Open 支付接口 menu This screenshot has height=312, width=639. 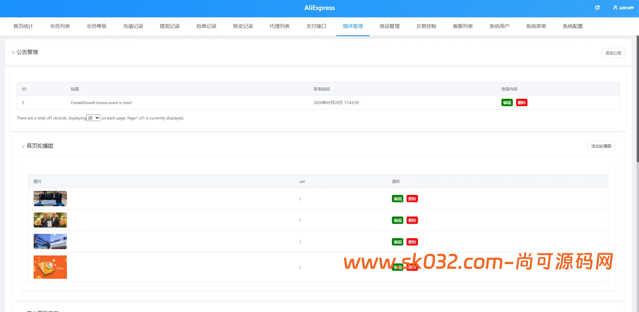(316, 26)
